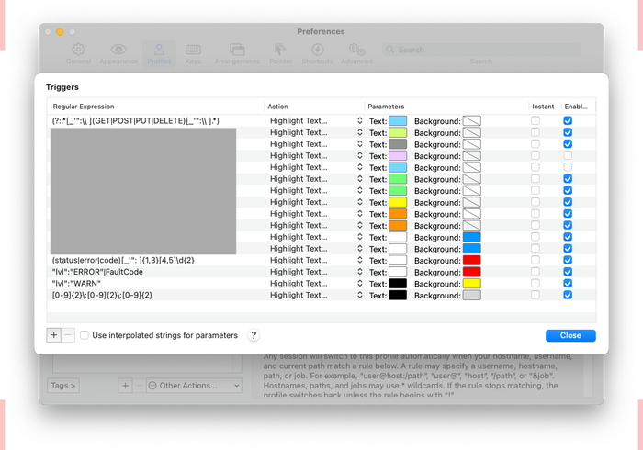The width and height of the screenshot is (643, 450).
Task: Click the Action column header
Action: click(x=314, y=107)
